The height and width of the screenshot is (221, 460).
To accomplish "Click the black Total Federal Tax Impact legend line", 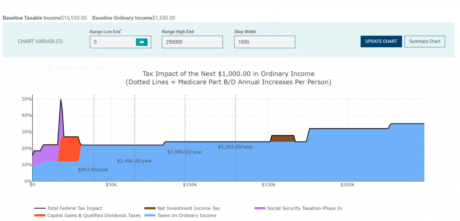I will [40, 208].
